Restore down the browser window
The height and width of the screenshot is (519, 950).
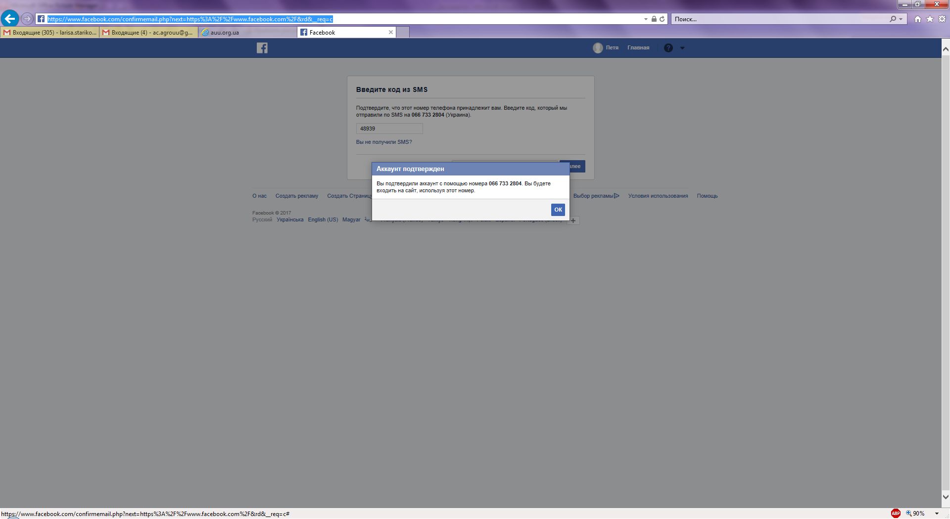tap(917, 4)
